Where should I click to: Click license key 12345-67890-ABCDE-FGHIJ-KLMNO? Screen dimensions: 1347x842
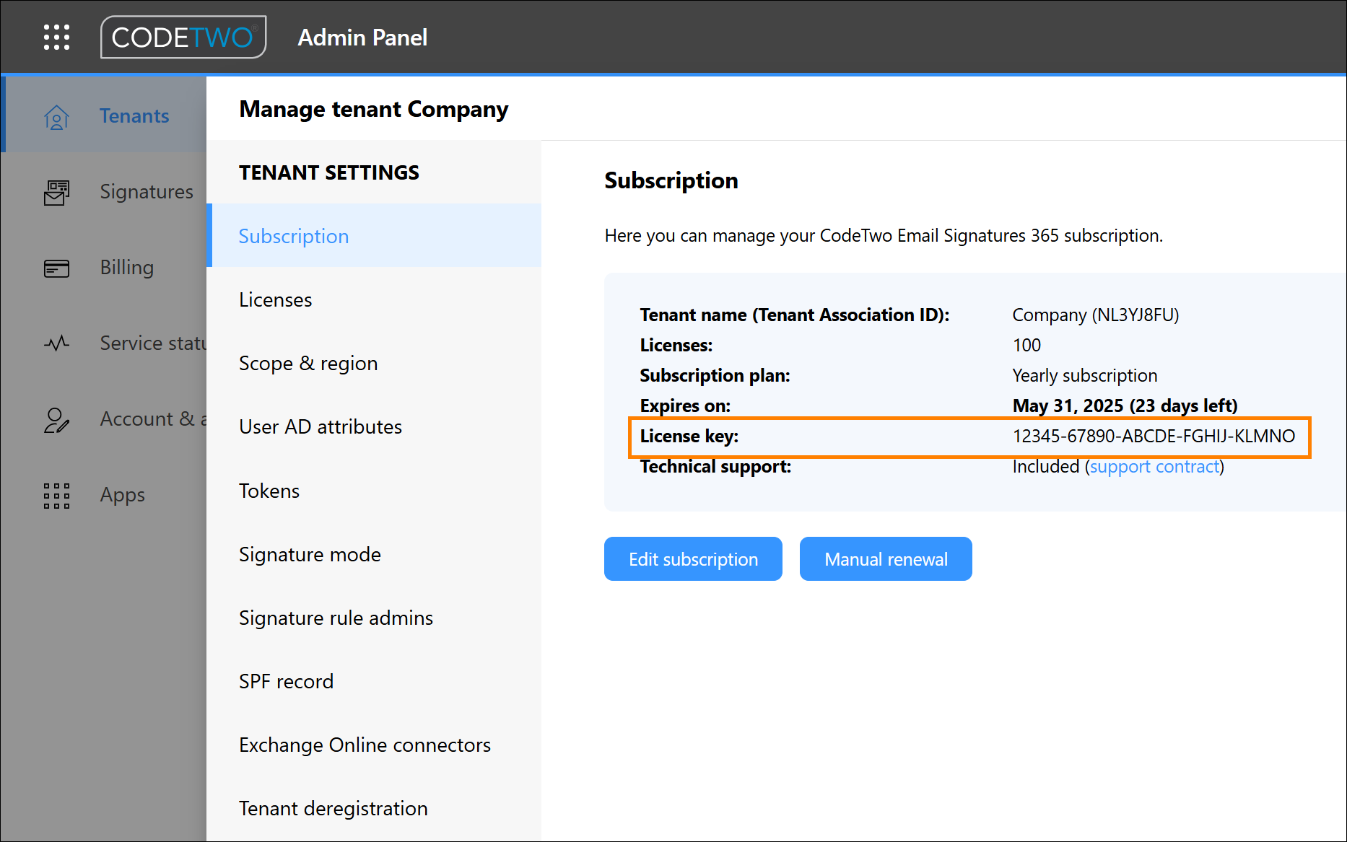pyautogui.click(x=1154, y=437)
